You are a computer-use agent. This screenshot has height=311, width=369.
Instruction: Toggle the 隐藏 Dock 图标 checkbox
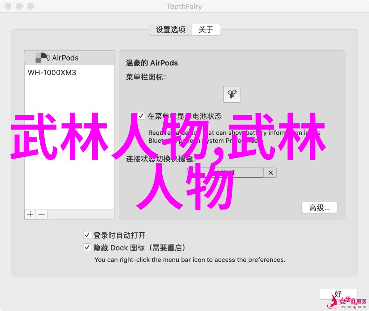point(87,247)
